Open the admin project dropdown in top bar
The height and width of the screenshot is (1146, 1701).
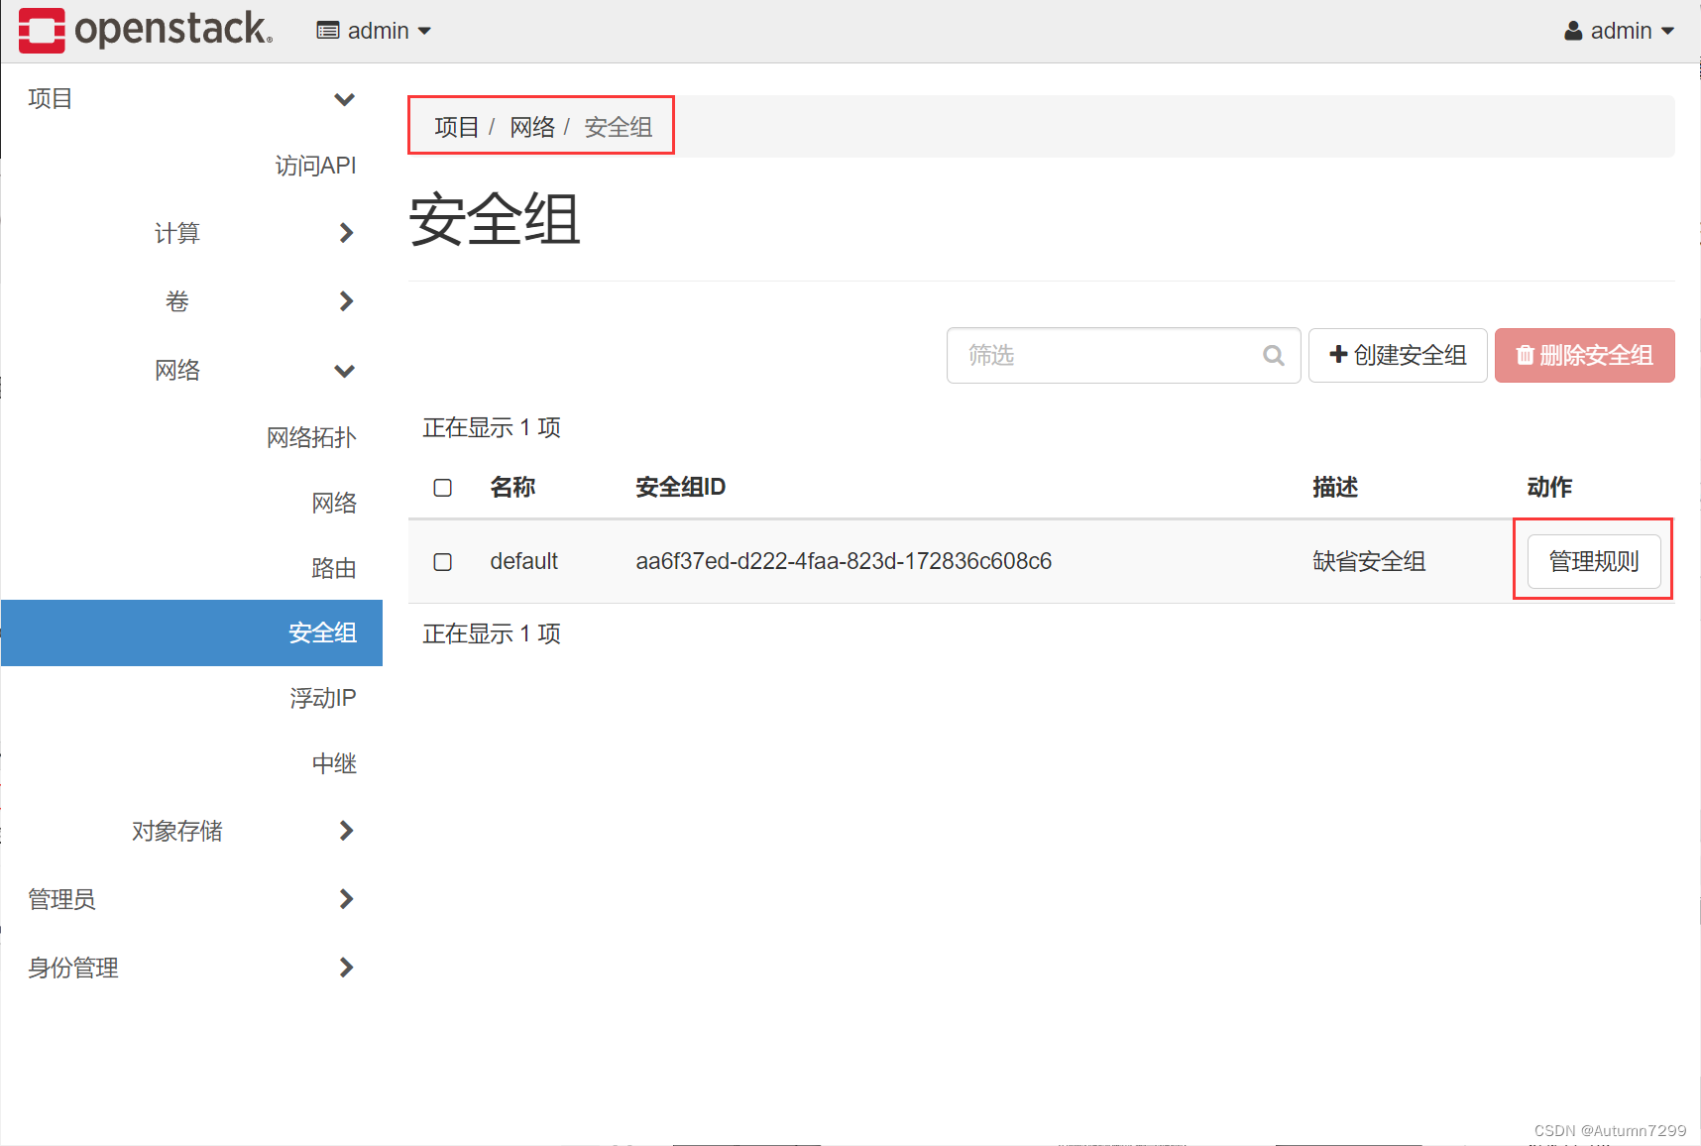click(374, 31)
